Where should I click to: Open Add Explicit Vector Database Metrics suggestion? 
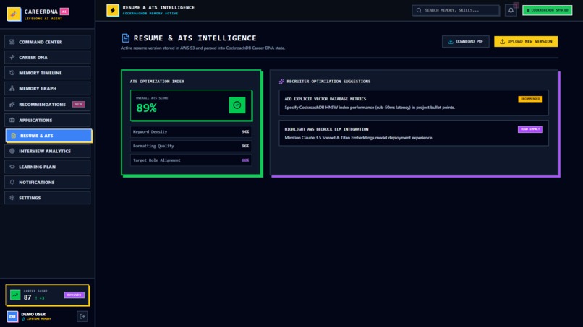pos(414,103)
